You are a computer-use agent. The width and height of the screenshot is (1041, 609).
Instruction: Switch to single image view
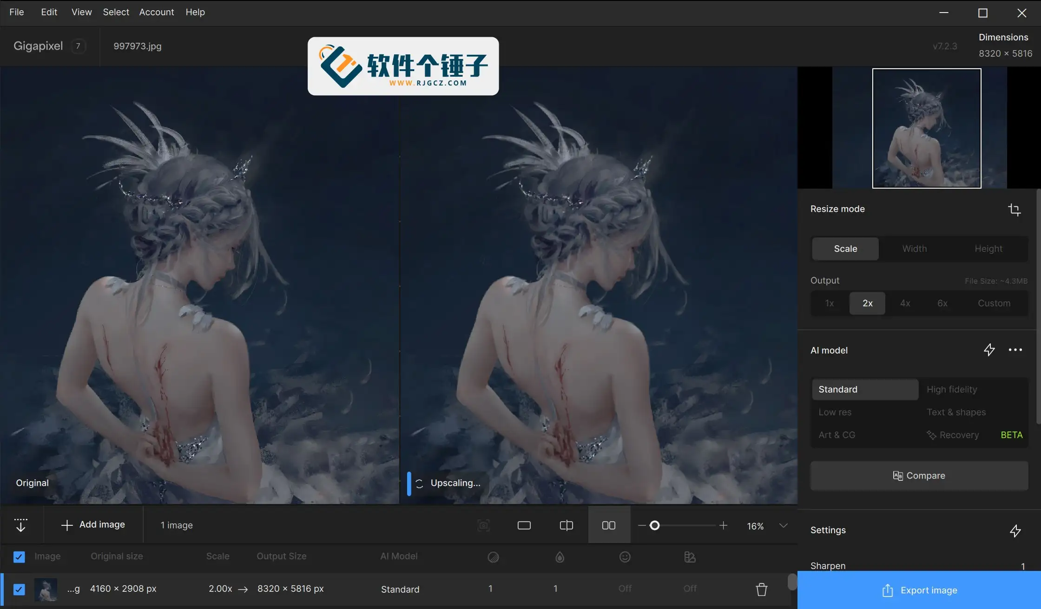524,525
